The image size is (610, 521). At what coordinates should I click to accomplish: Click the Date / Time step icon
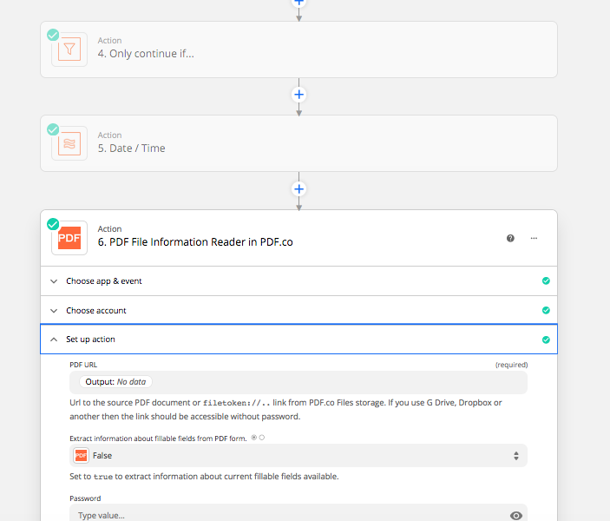pyautogui.click(x=69, y=143)
